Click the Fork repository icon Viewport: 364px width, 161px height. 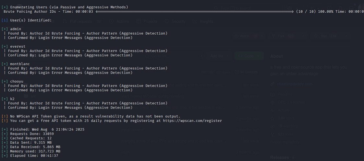(x=273, y=36)
